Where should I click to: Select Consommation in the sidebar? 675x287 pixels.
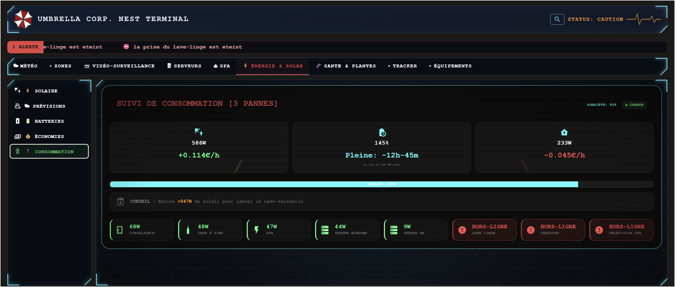pos(49,151)
